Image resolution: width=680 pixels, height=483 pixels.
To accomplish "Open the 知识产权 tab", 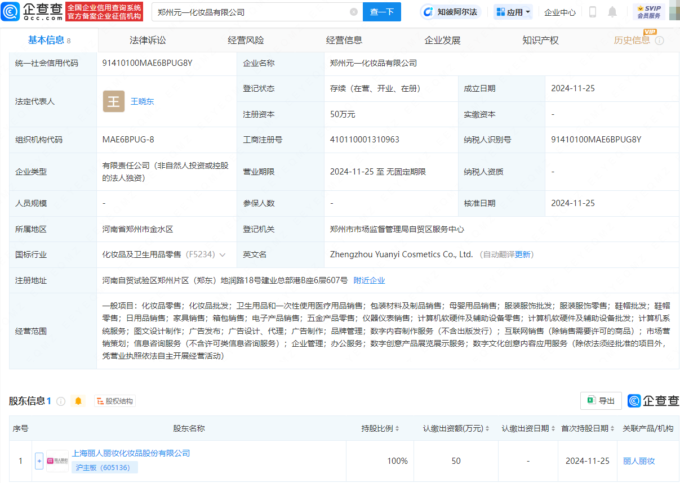I will pyautogui.click(x=540, y=40).
